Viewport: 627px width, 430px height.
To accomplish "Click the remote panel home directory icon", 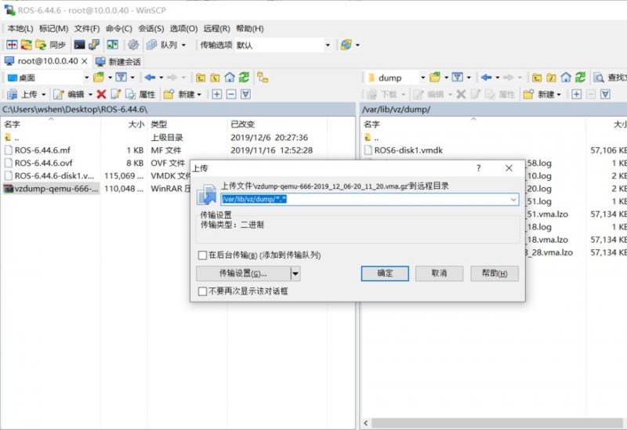I will [566, 78].
